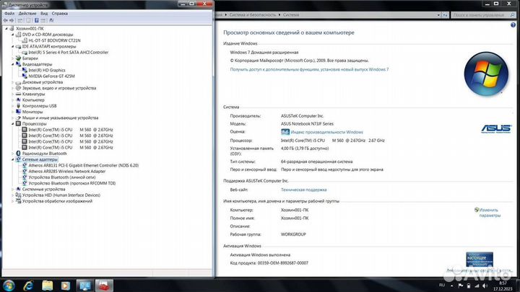Screen dimensions: 520x292
Task: Open the Действие menu
Action: pos(27,14)
